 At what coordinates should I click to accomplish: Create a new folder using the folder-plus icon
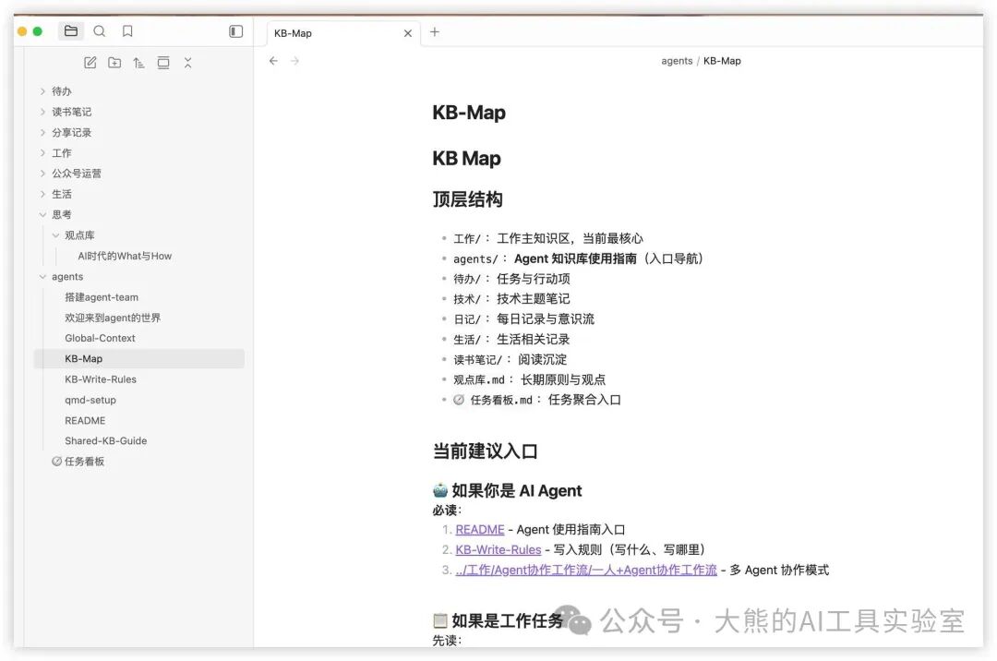coord(114,62)
